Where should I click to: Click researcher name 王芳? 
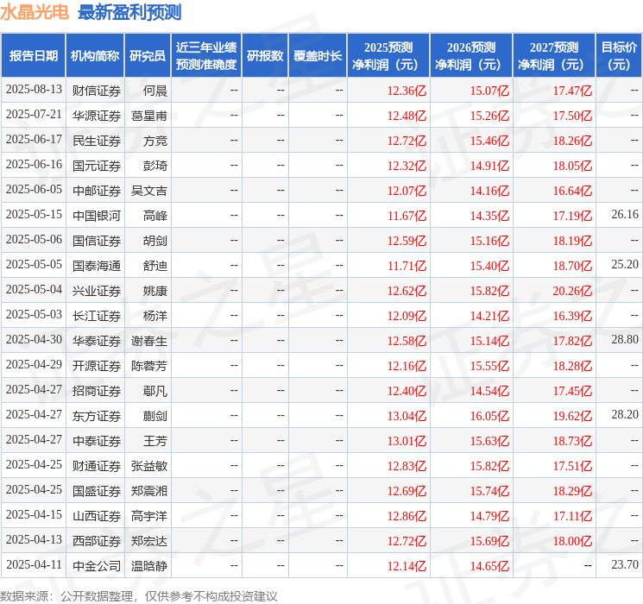click(155, 440)
